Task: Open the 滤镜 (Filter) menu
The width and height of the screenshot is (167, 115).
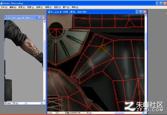Action: click(48, 7)
